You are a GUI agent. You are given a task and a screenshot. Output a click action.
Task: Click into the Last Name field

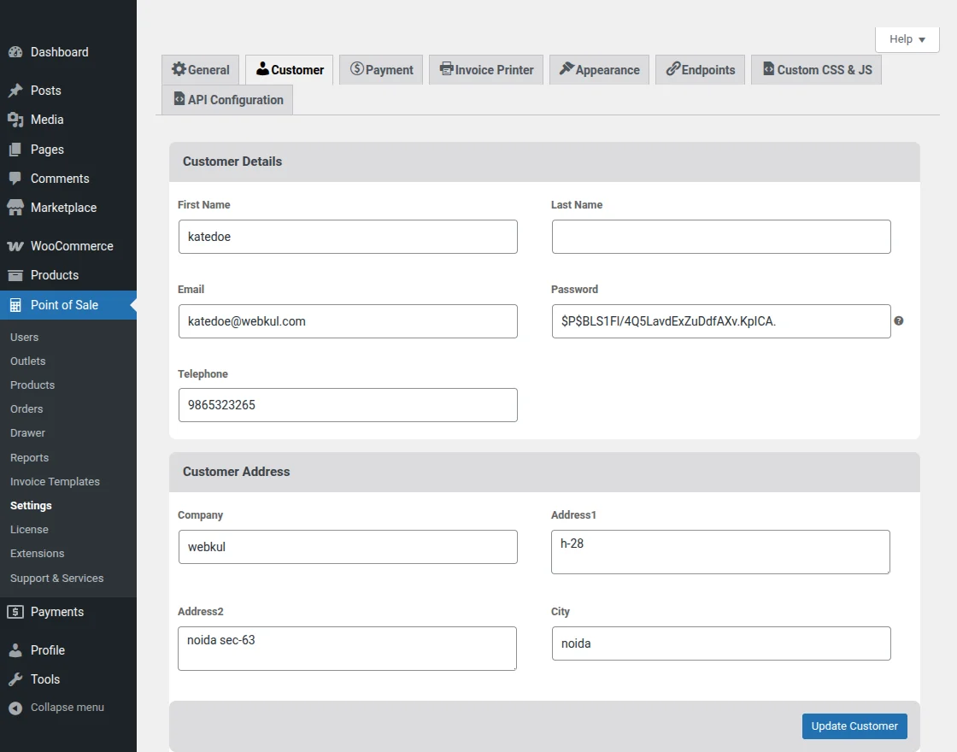coord(721,237)
